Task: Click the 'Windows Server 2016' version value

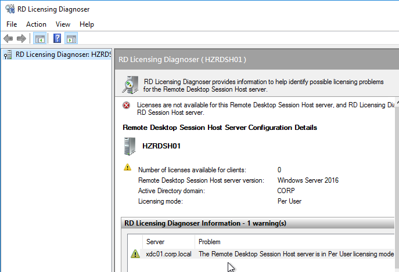Action: (x=308, y=180)
